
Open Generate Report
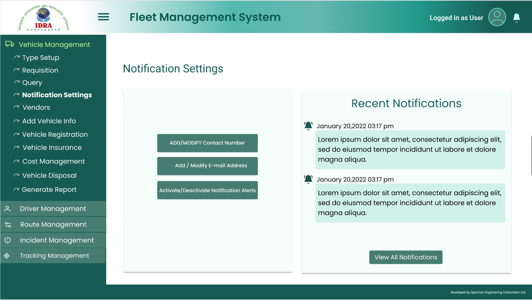point(49,189)
